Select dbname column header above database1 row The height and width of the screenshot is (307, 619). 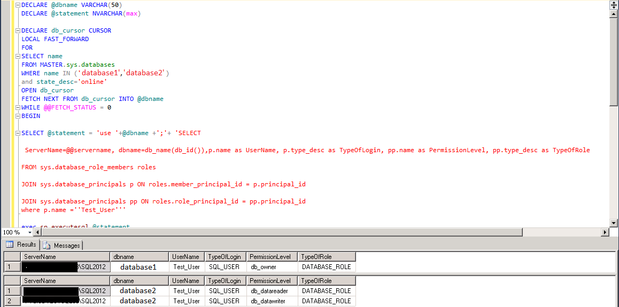click(x=140, y=257)
